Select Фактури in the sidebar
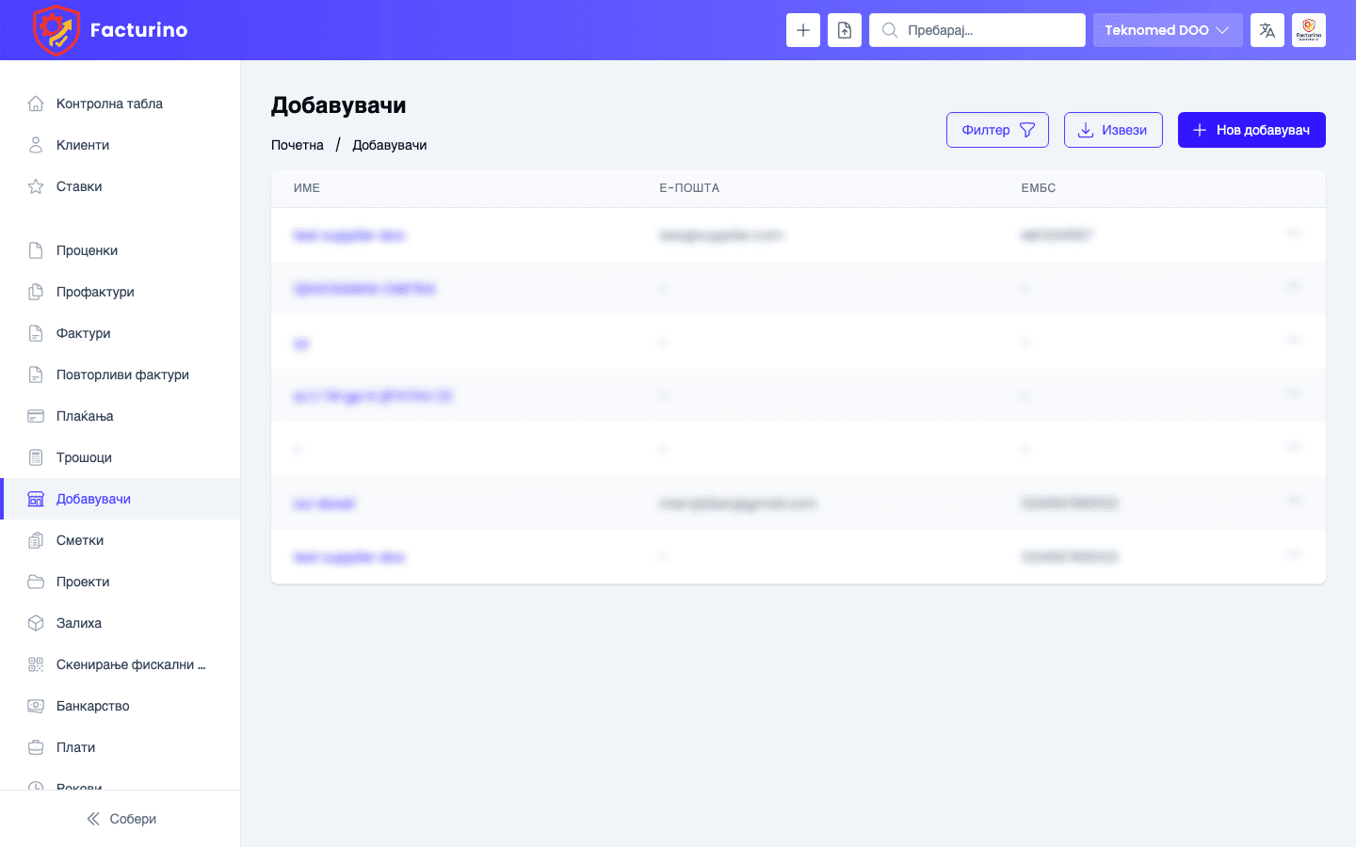The height and width of the screenshot is (847, 1356). click(84, 333)
